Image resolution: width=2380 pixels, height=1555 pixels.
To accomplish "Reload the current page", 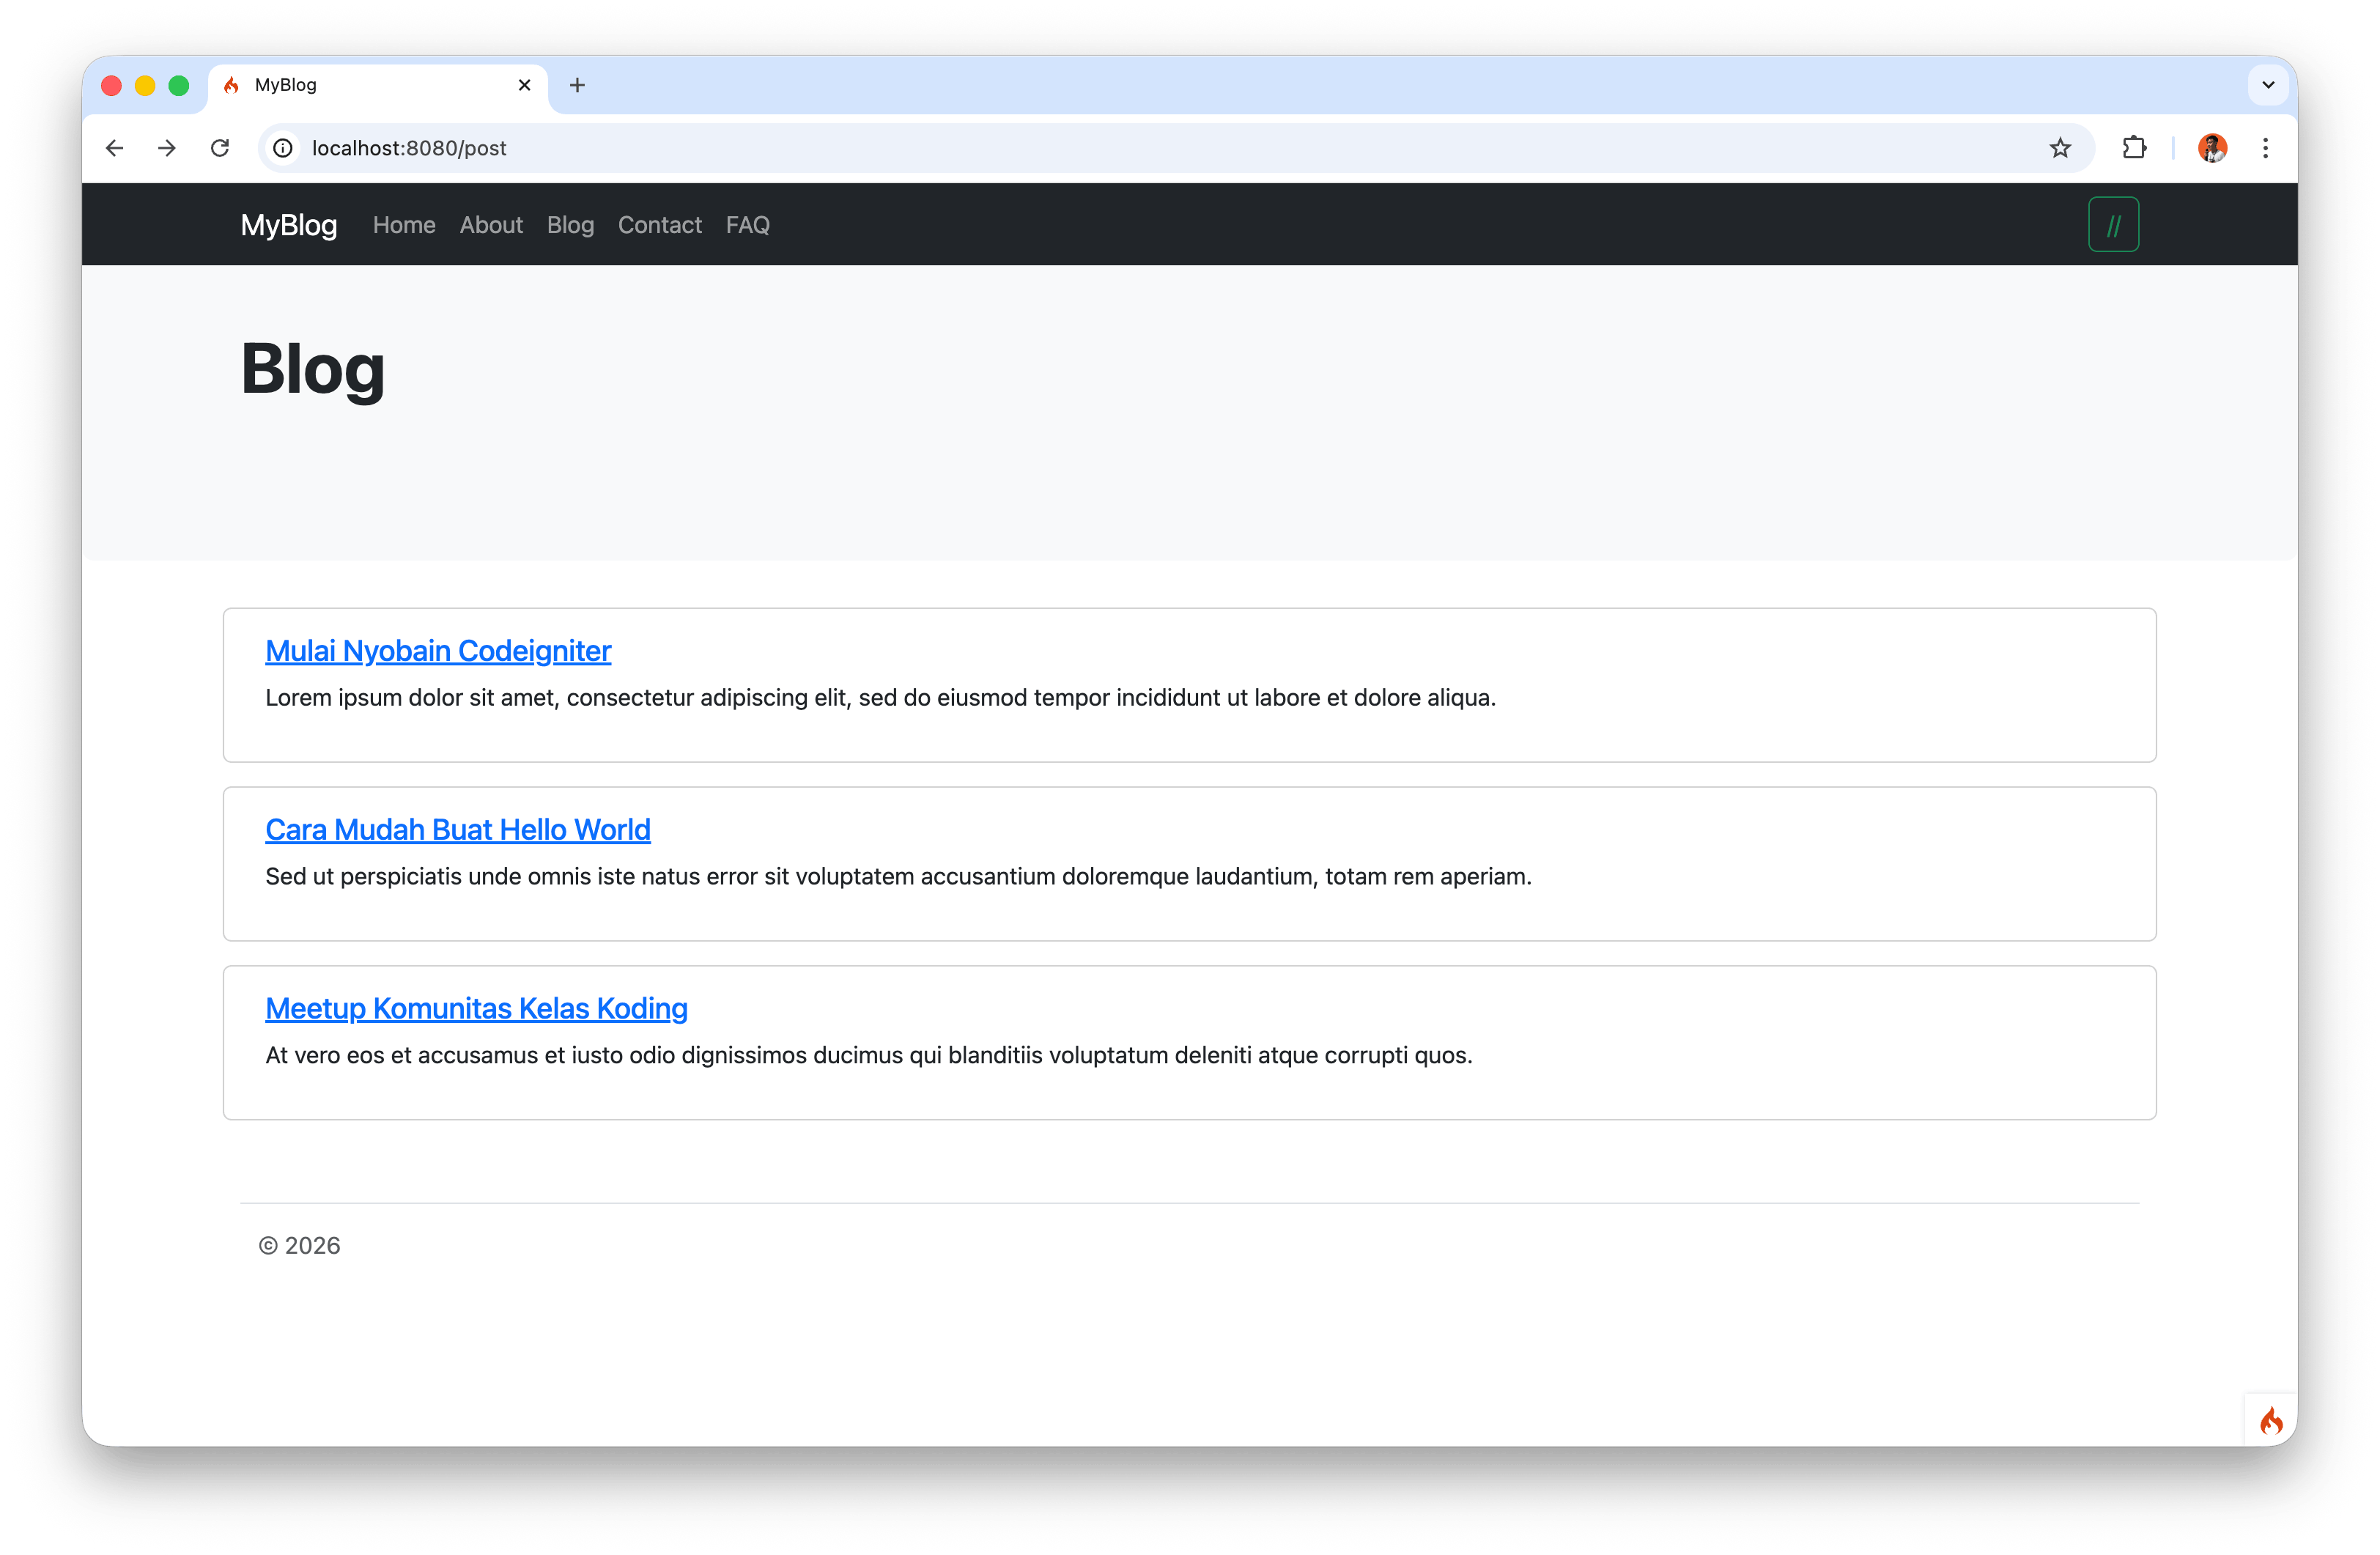I will [x=220, y=148].
